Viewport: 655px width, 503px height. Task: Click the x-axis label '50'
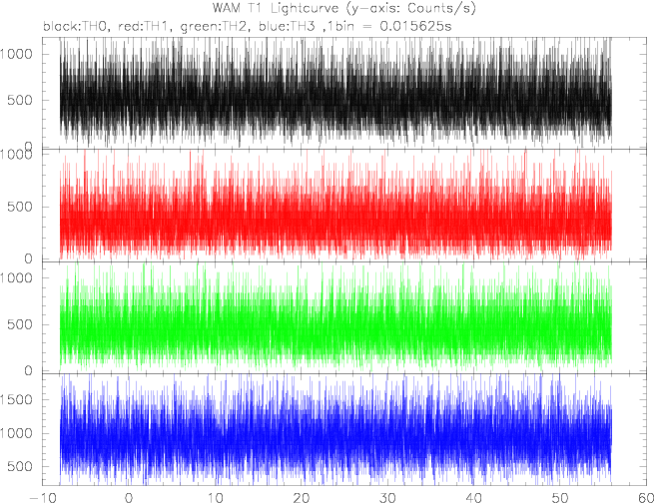point(560,497)
